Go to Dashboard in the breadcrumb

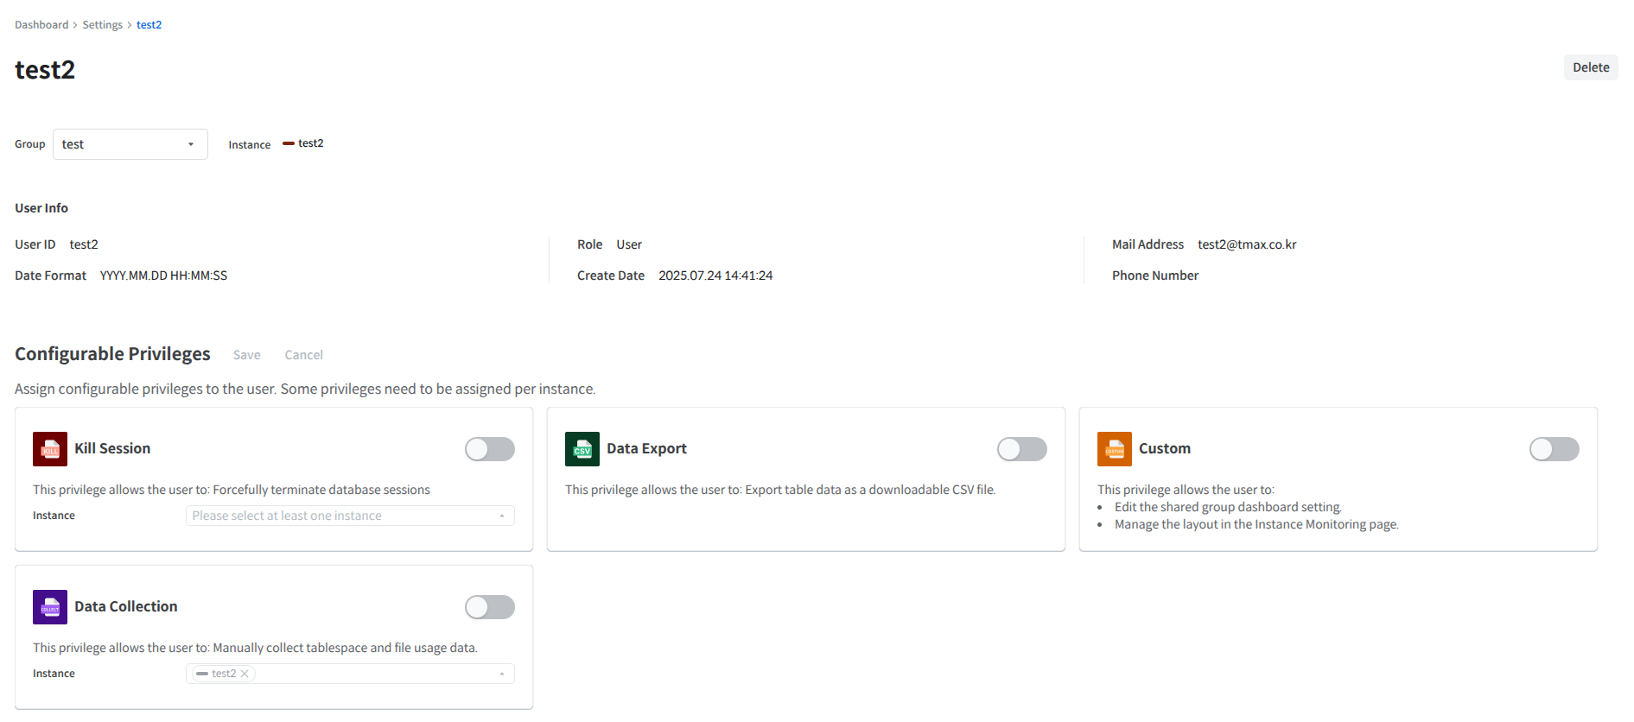point(41,25)
